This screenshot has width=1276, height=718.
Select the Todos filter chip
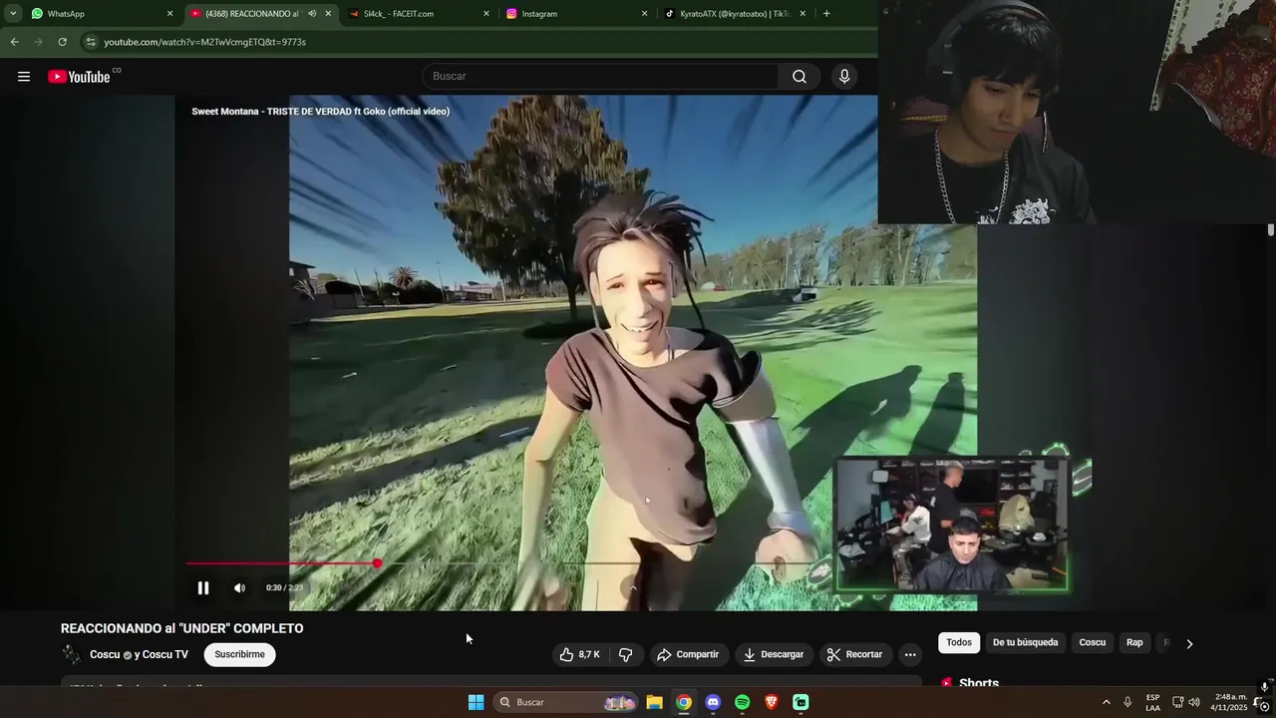point(959,642)
